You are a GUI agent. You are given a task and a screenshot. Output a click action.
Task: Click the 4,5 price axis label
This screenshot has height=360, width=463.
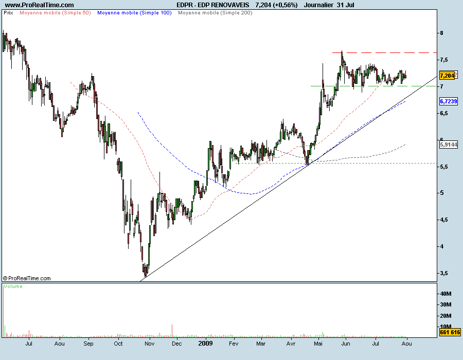(444, 220)
